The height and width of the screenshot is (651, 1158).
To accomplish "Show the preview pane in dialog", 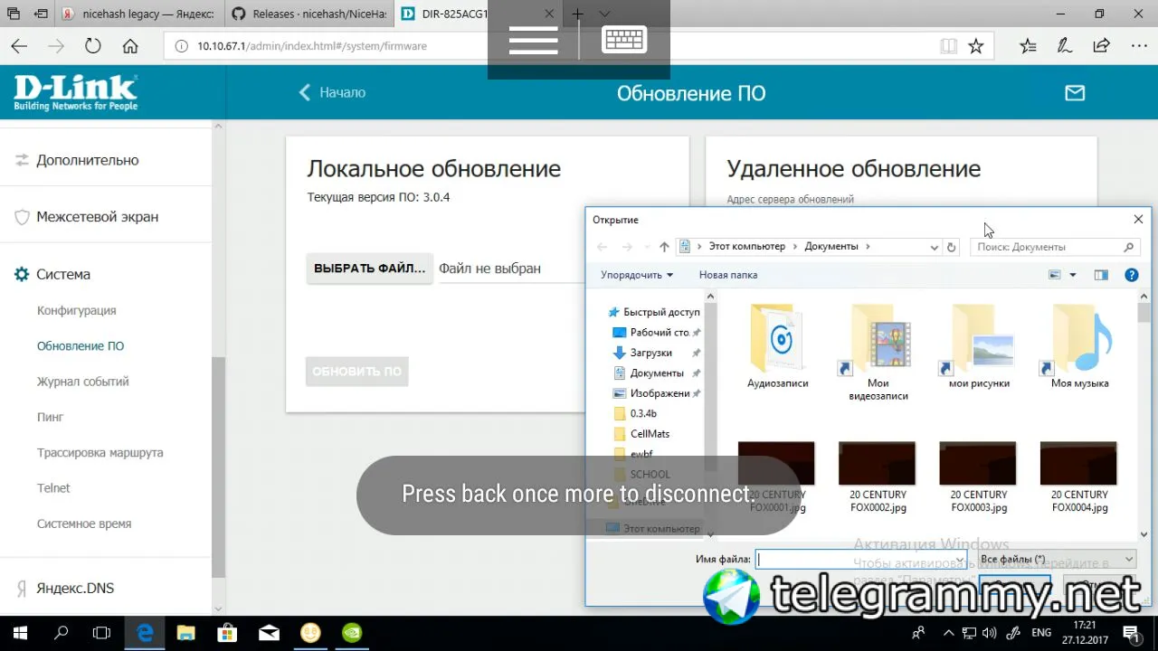I will [1101, 275].
